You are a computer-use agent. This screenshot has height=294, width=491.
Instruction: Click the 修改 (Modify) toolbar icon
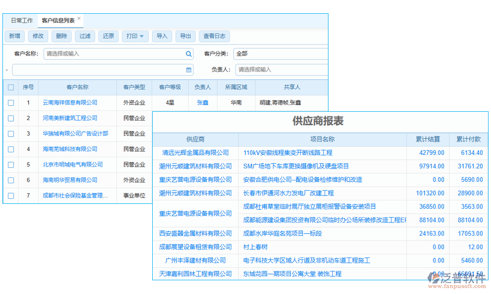click(x=38, y=36)
